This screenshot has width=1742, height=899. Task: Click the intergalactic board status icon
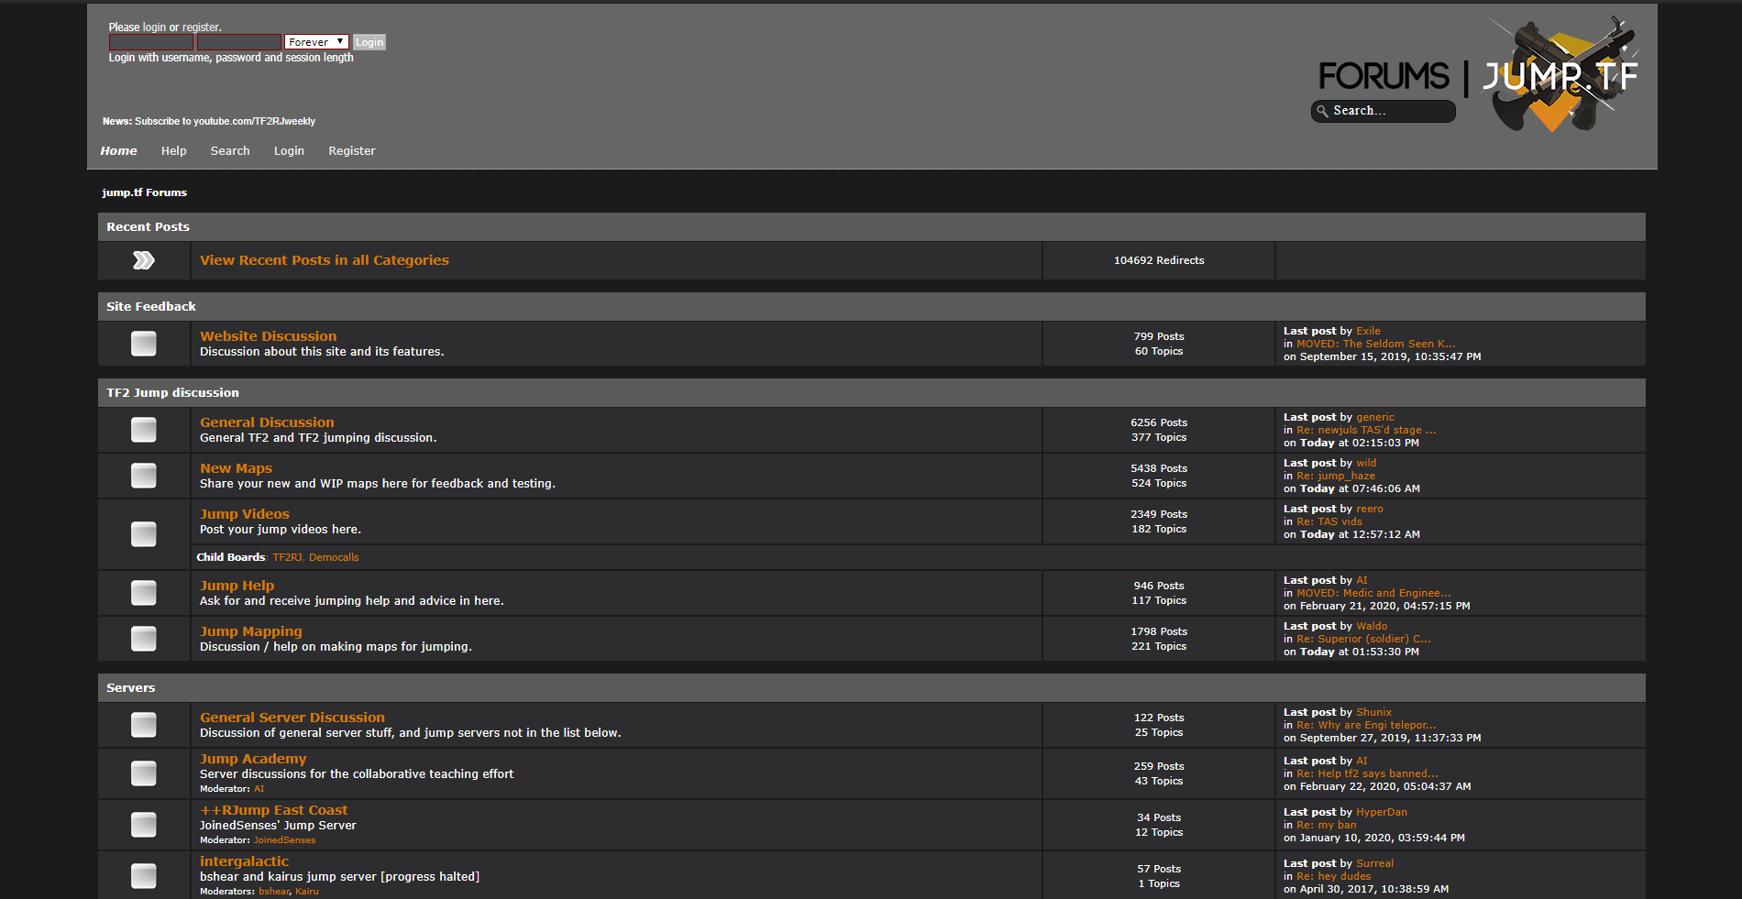143,875
